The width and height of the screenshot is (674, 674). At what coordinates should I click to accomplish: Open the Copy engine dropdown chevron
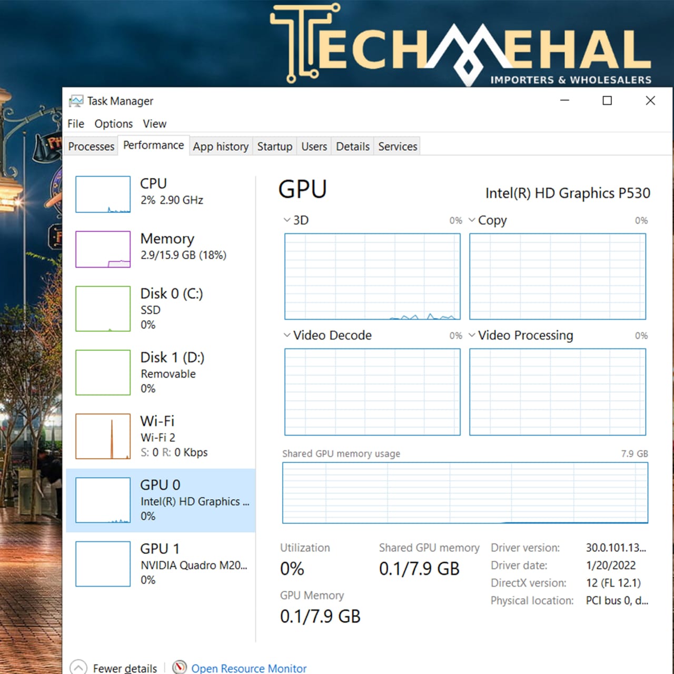coord(472,220)
